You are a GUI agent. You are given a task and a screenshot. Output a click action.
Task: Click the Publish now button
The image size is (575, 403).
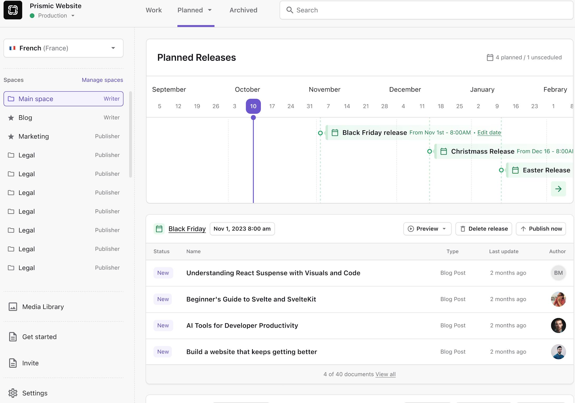tap(541, 229)
